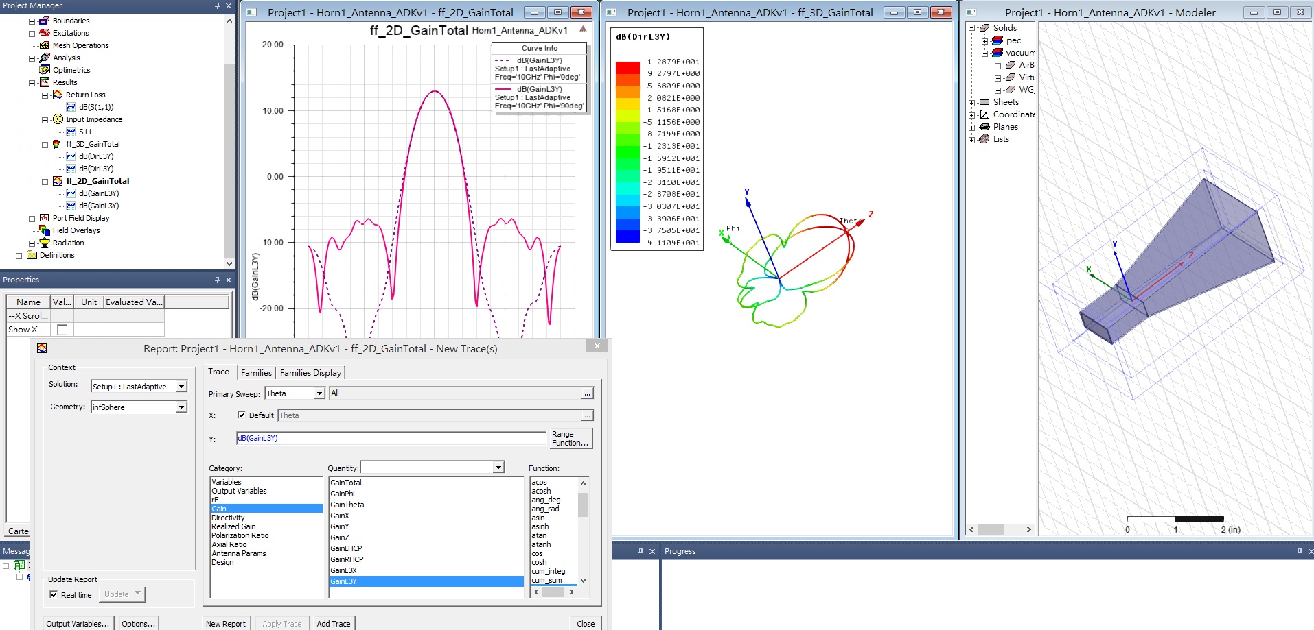Viewport: 1314px width, 630px height.
Task: Click the New Report button
Action: tap(226, 624)
